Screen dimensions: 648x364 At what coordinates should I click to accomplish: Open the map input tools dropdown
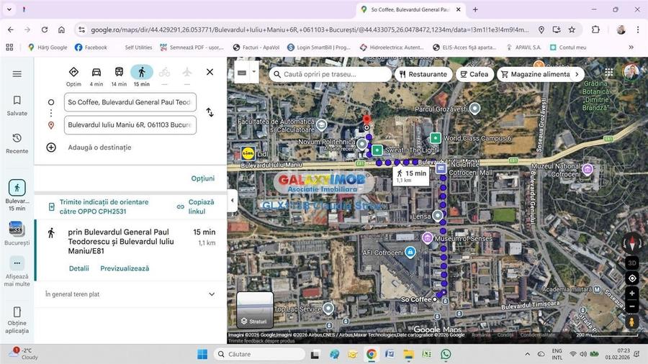[x=246, y=73]
